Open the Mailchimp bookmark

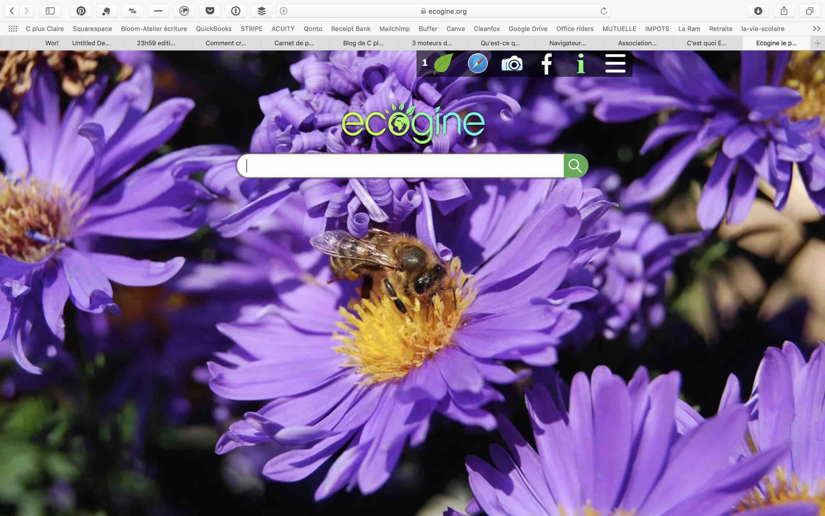tap(394, 29)
